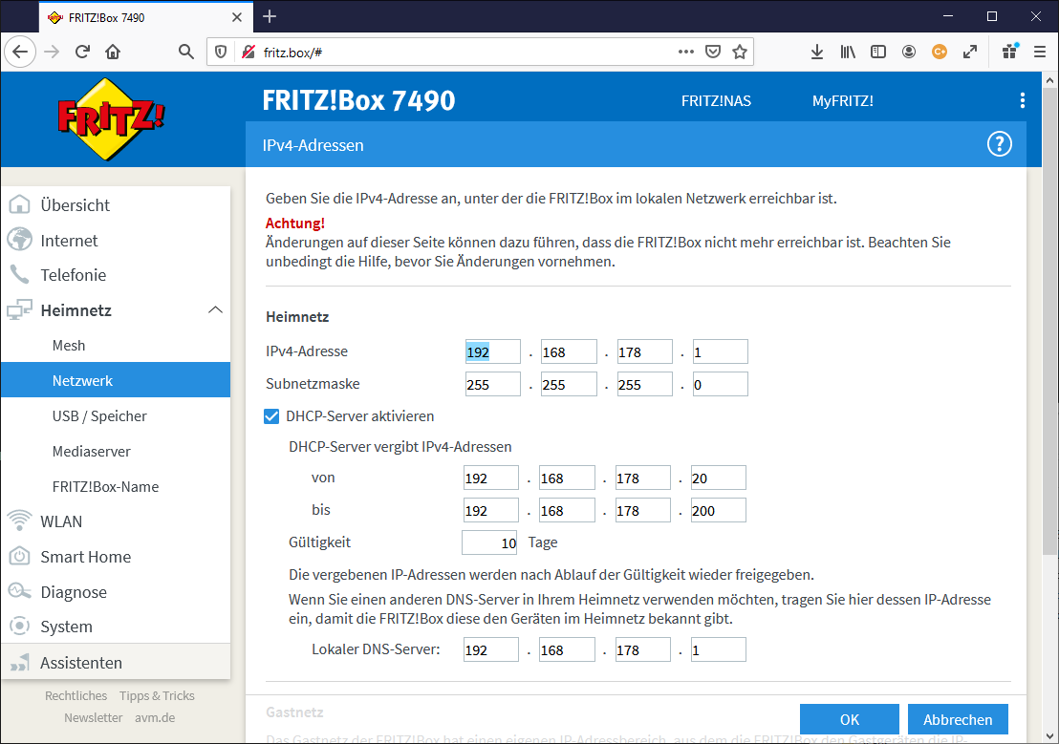Click the Tipps & Tricks footer link
The width and height of the screenshot is (1059, 744).
[x=157, y=695]
